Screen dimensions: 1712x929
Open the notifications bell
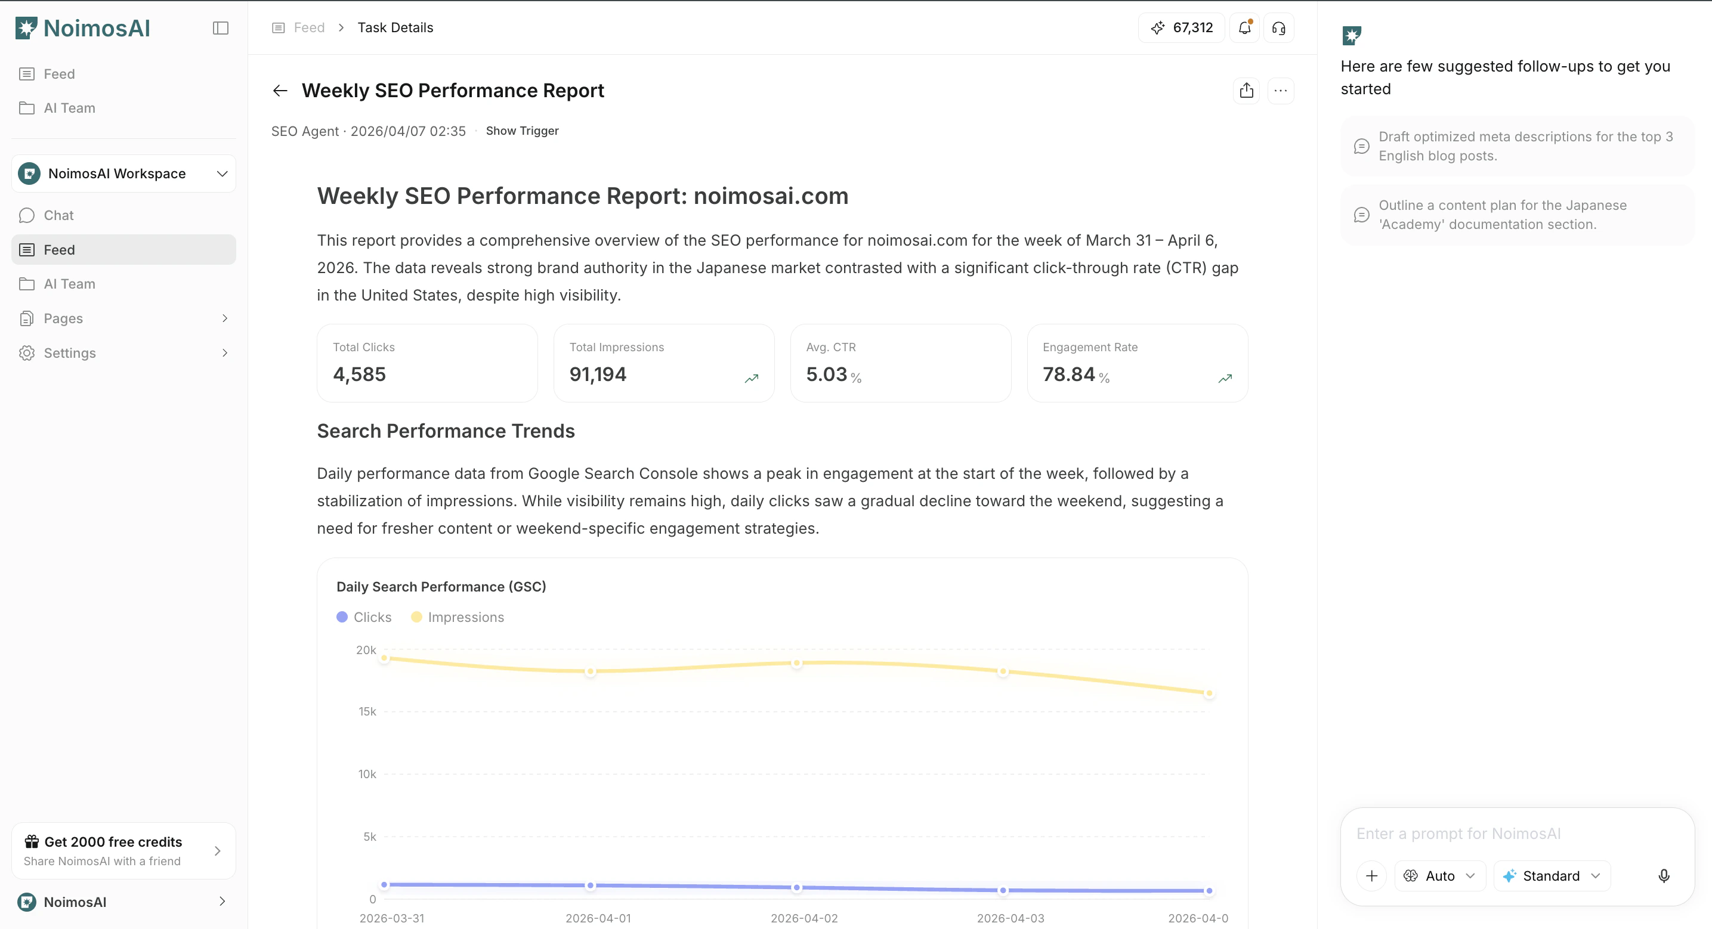(x=1244, y=28)
